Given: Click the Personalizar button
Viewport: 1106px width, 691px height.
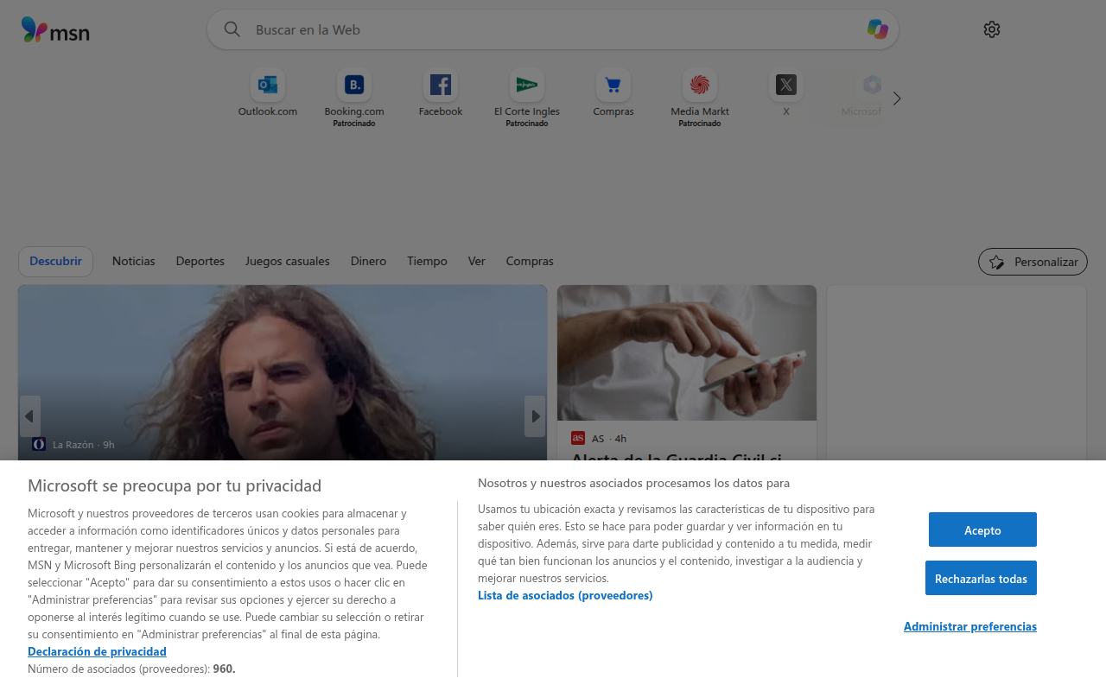Looking at the screenshot, I should (x=1033, y=262).
